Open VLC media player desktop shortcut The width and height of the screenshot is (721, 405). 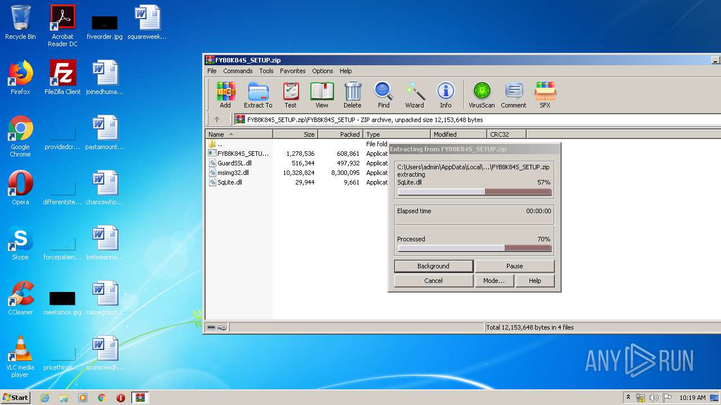pyautogui.click(x=20, y=357)
